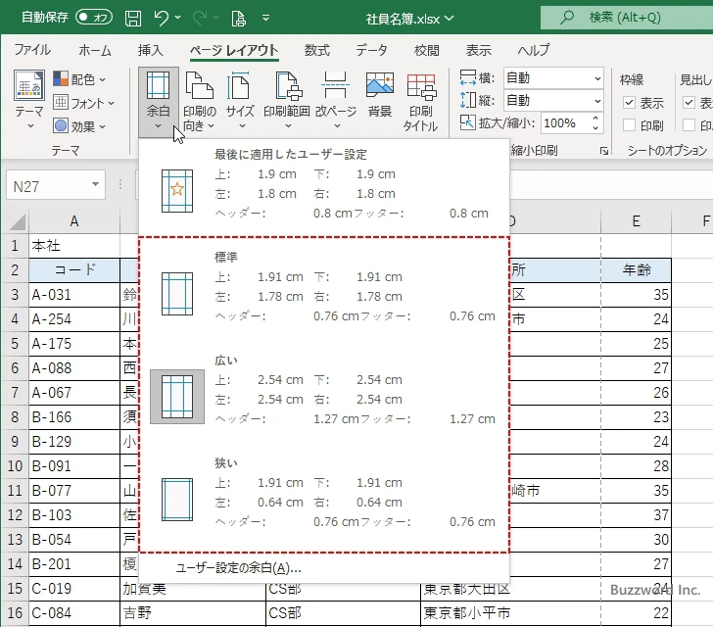The width and height of the screenshot is (713, 627).
Task: Click the テーマ themes icon
Action: pyautogui.click(x=29, y=85)
